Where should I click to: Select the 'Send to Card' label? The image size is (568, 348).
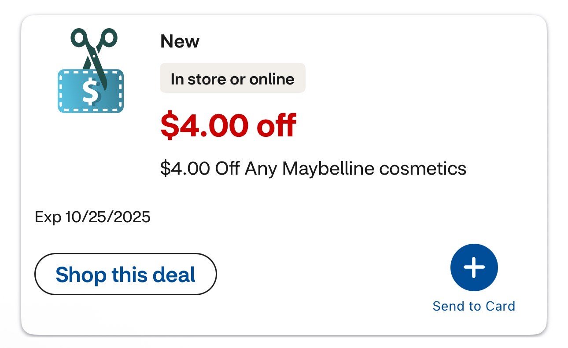[474, 306]
